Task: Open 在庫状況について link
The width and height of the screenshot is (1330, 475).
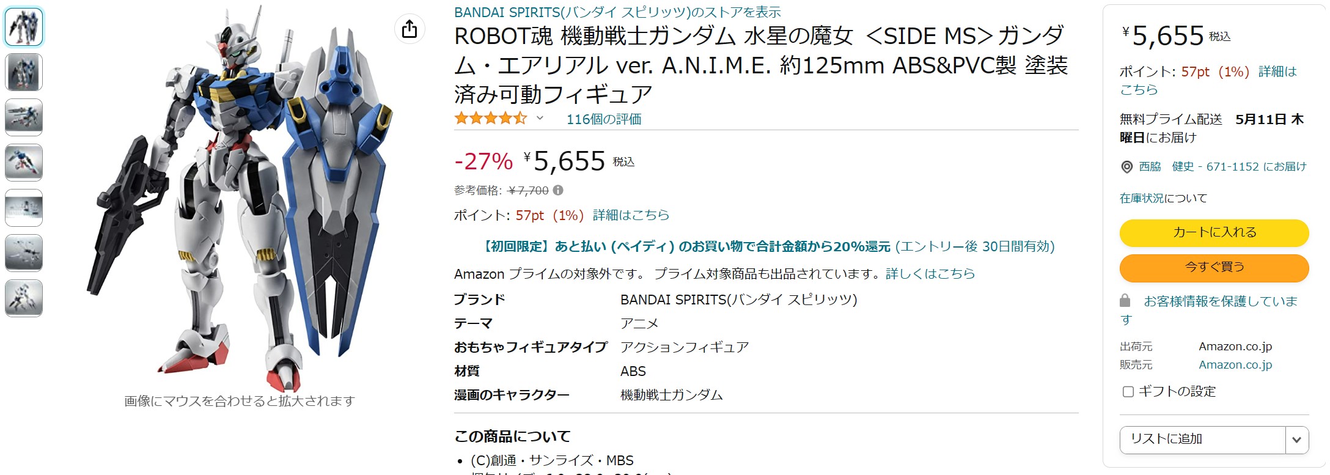Action: point(1163,198)
